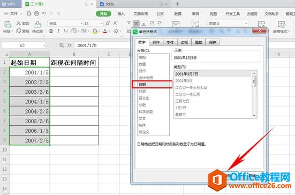
Task: Switch to the 字体 tab in dialog
Action: (x=170, y=42)
